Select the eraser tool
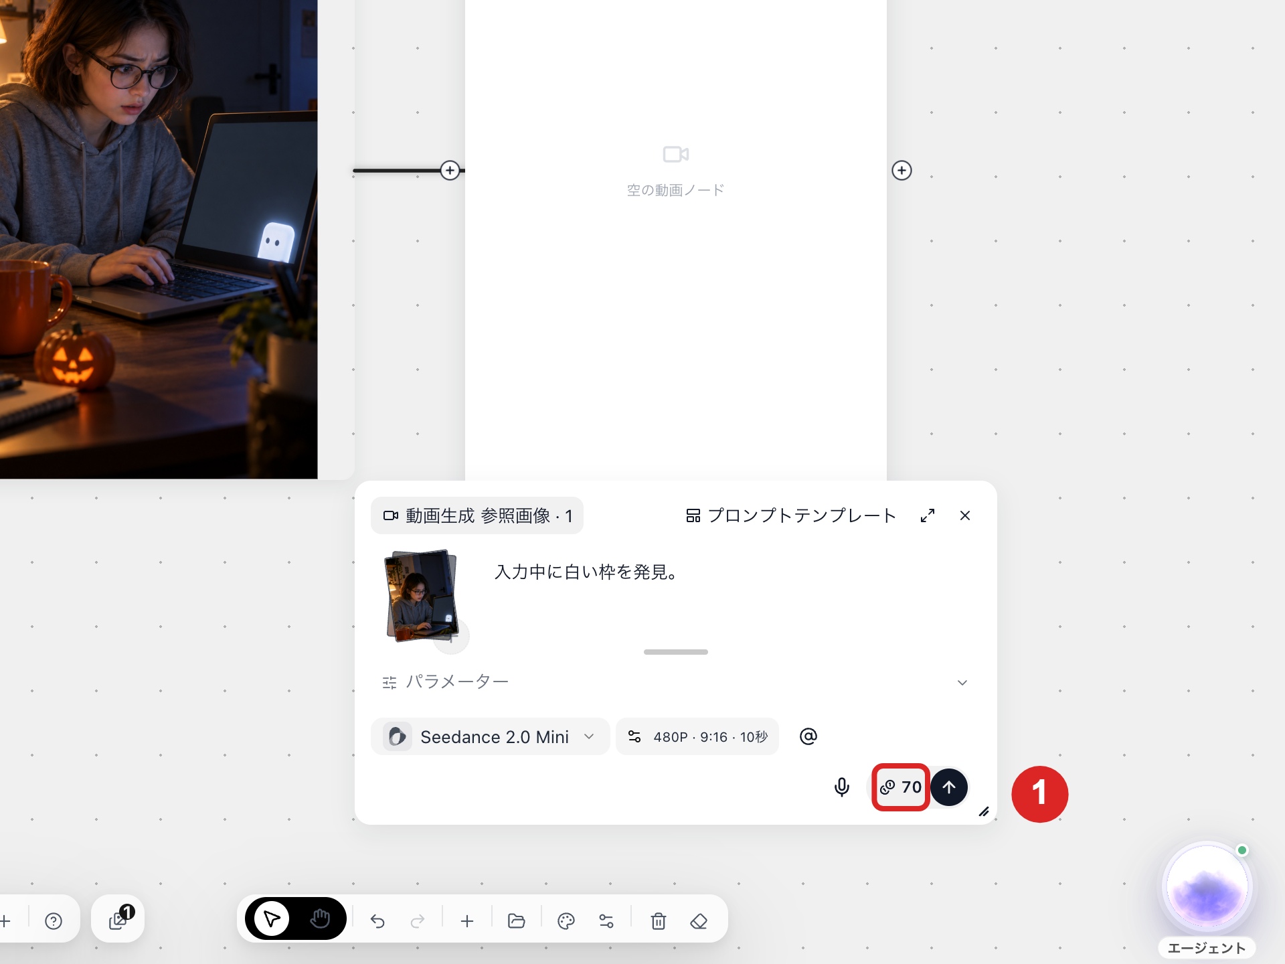This screenshot has height=964, width=1285. pos(699,921)
